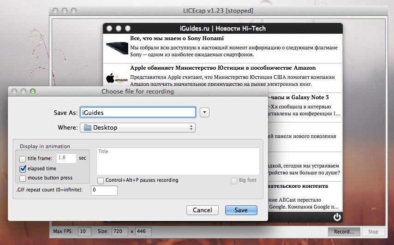Open headline 'Все, что мы знаем о Sony Honami'
The width and height of the screenshot is (394, 245).
pos(177,38)
